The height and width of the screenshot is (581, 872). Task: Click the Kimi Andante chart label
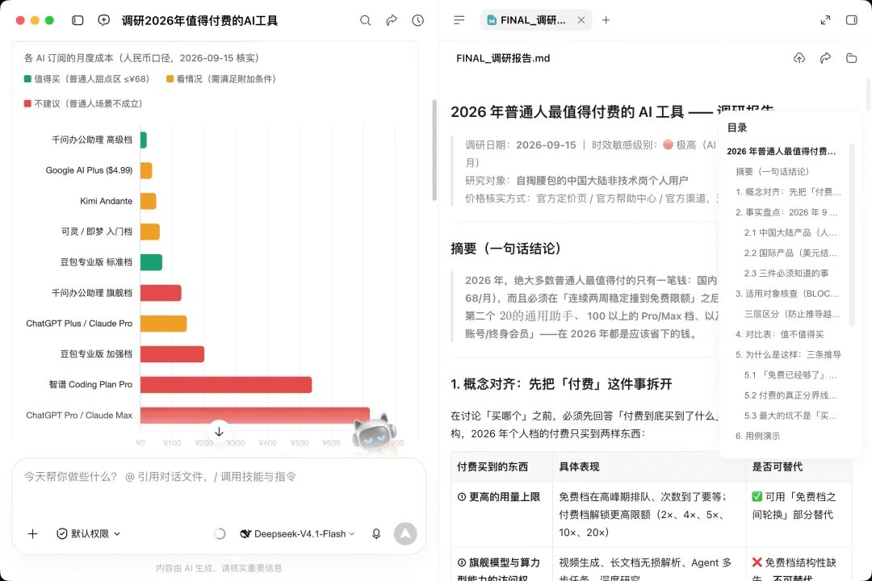(107, 201)
